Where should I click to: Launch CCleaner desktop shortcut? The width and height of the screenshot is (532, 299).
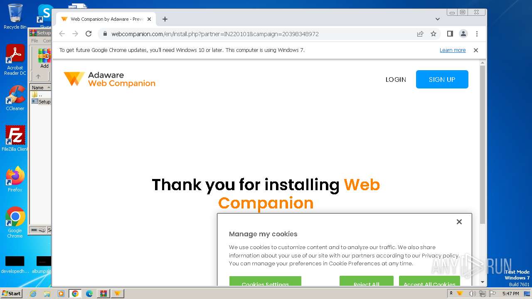(15, 98)
